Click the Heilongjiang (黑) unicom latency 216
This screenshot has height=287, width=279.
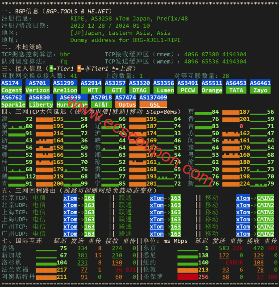(x=58, y=133)
